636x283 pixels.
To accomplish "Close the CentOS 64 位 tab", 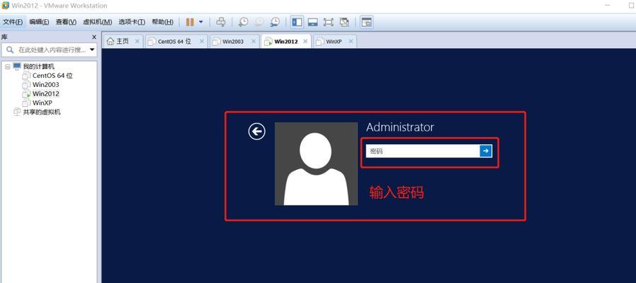I will pyautogui.click(x=201, y=41).
